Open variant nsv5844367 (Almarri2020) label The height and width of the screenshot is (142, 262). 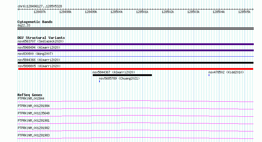(x=114, y=72)
